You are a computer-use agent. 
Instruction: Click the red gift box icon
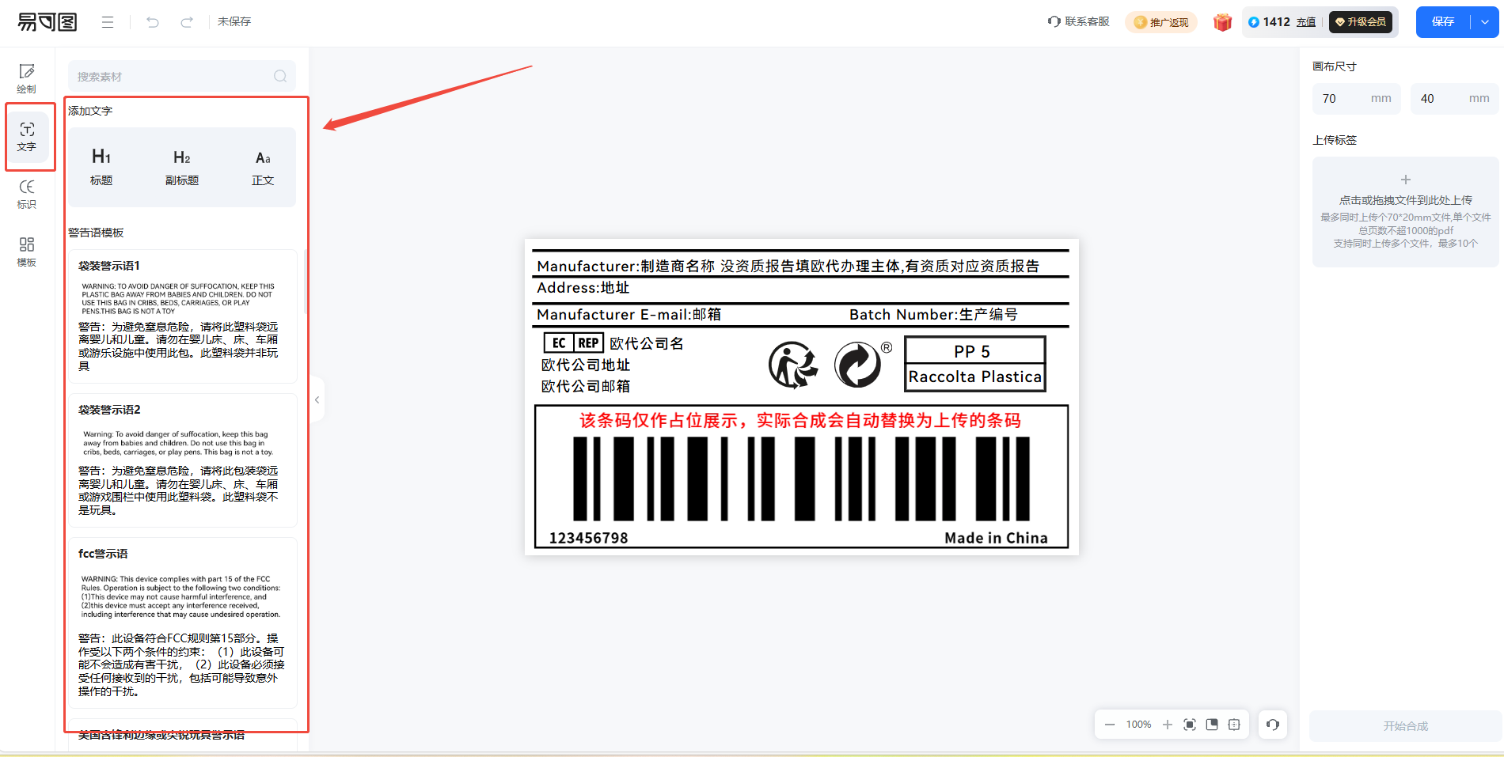(x=1222, y=22)
